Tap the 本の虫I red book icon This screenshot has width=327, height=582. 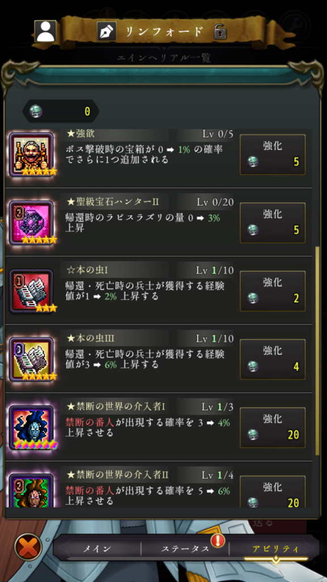(x=31, y=290)
